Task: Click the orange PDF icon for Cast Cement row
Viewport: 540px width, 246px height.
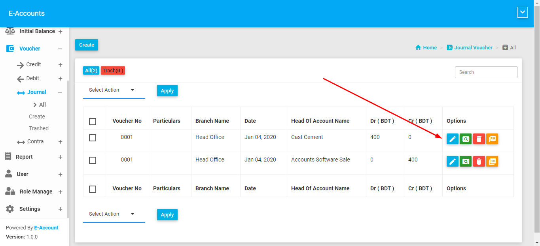Action: pyautogui.click(x=492, y=139)
